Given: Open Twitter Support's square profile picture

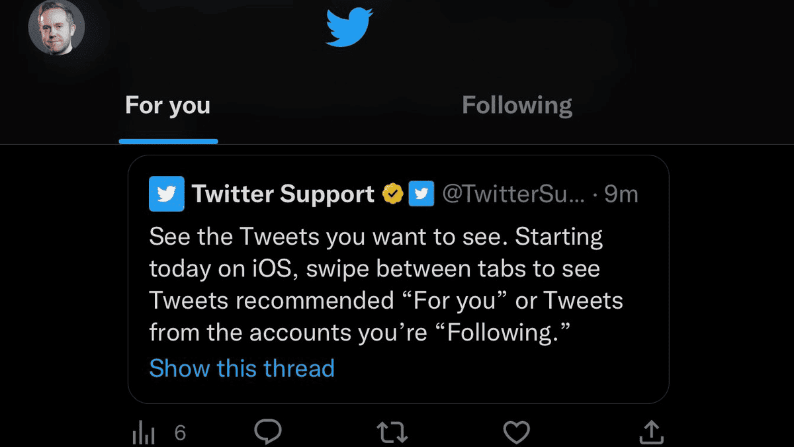Looking at the screenshot, I should [166, 194].
